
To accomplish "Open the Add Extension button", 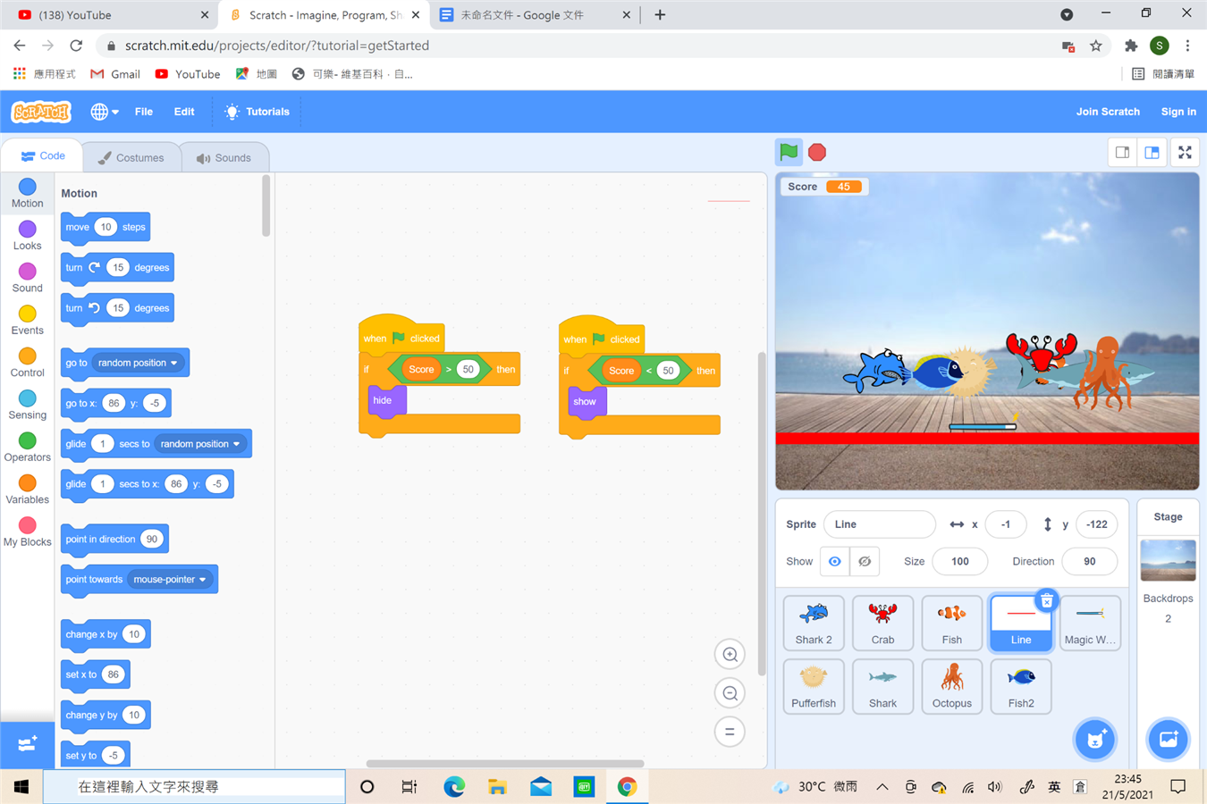I will click(27, 744).
